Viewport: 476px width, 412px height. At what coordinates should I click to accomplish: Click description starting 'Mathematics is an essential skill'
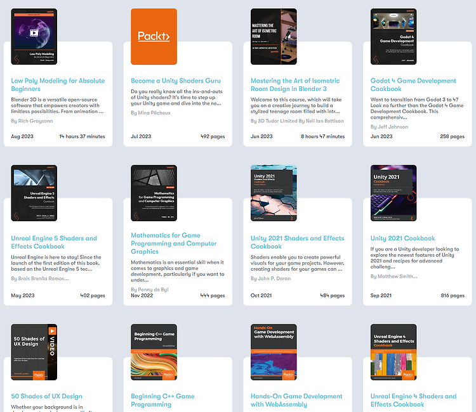coord(178,271)
